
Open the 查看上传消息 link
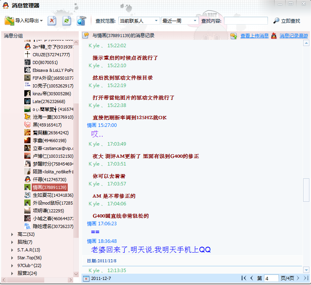click(255, 36)
